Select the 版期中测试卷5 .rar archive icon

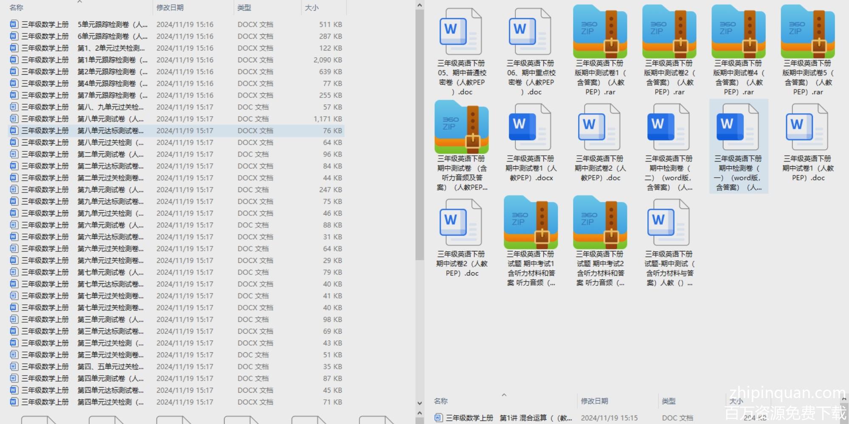click(x=807, y=32)
